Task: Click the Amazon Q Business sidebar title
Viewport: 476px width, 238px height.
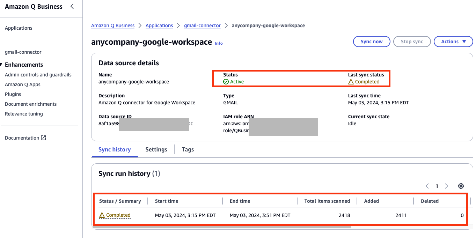Action: tap(34, 6)
